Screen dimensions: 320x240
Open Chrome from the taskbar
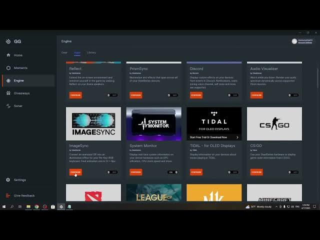tap(36, 206)
